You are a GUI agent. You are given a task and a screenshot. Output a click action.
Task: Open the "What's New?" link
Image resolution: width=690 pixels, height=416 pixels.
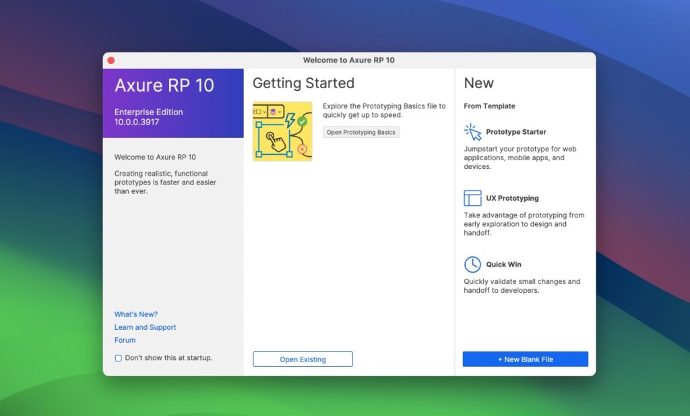click(x=136, y=314)
